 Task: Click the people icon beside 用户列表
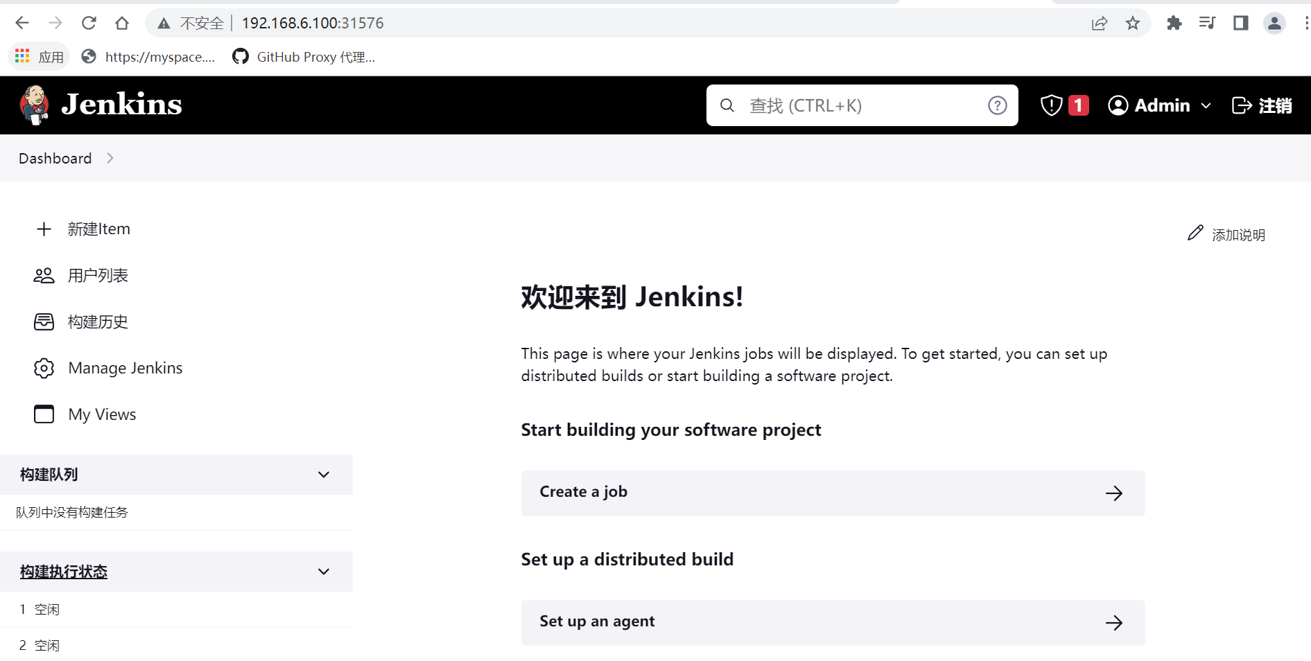pos(44,275)
